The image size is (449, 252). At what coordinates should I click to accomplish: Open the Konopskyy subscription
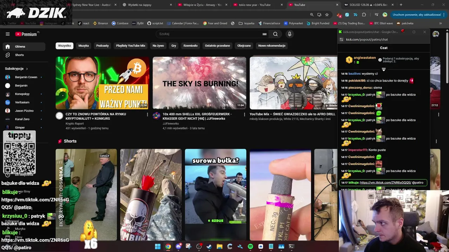tap(24, 94)
